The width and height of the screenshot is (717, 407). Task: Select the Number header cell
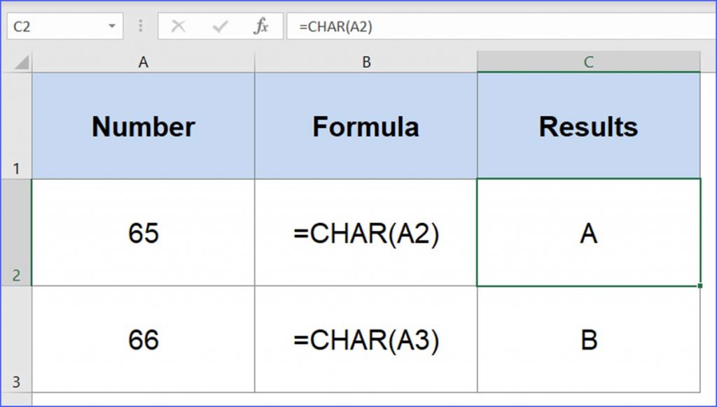[x=143, y=126]
